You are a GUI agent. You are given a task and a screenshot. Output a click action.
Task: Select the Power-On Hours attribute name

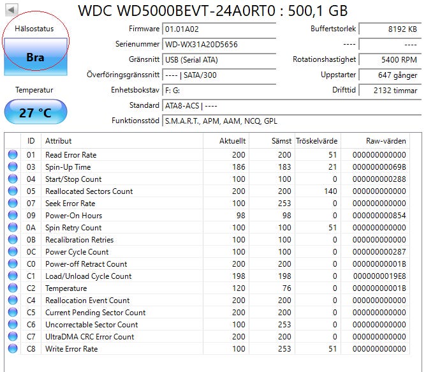[73, 216]
